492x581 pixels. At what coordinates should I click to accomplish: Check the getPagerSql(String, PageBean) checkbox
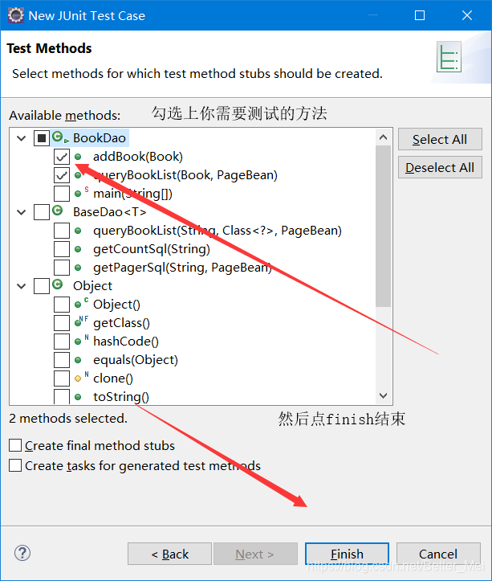point(62,268)
